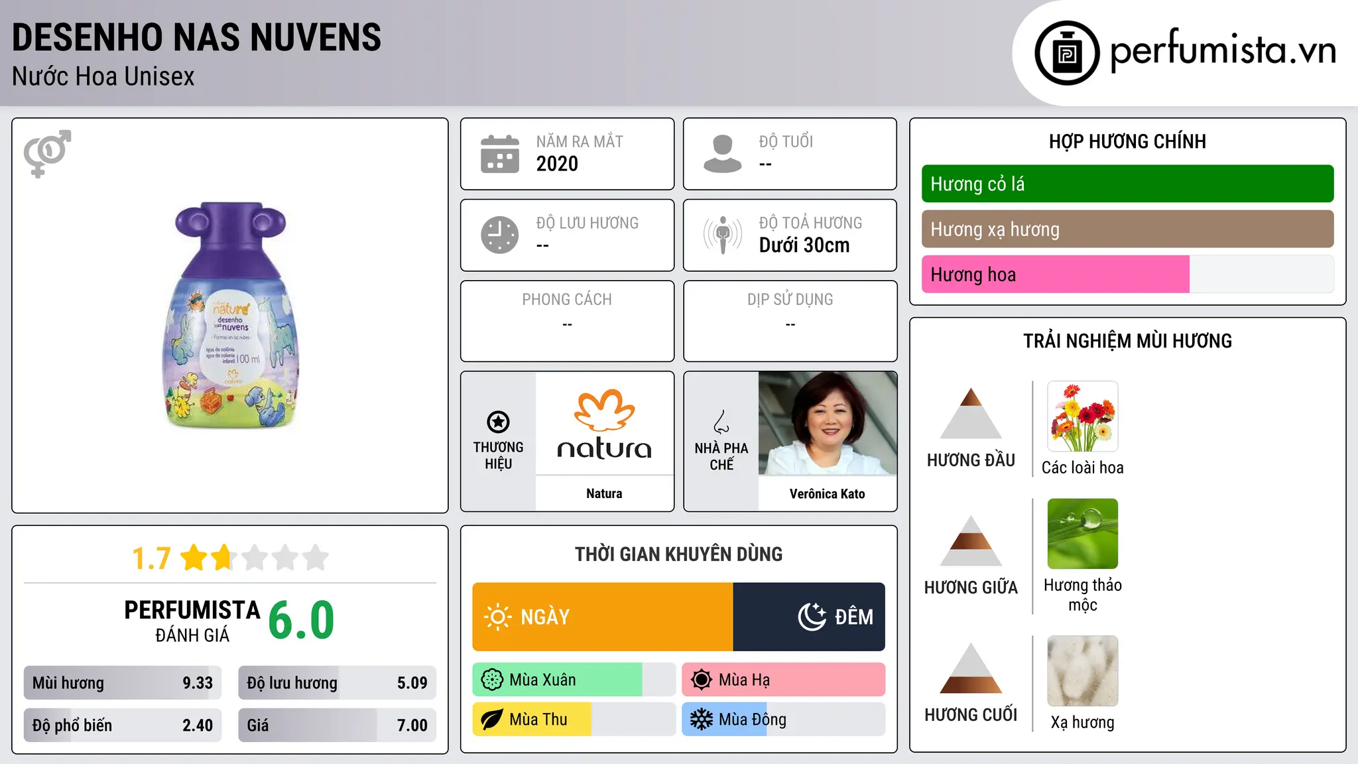This screenshot has height=764, width=1358.
Task: Click the dark Đêm nighttime segment
Action: tap(809, 617)
